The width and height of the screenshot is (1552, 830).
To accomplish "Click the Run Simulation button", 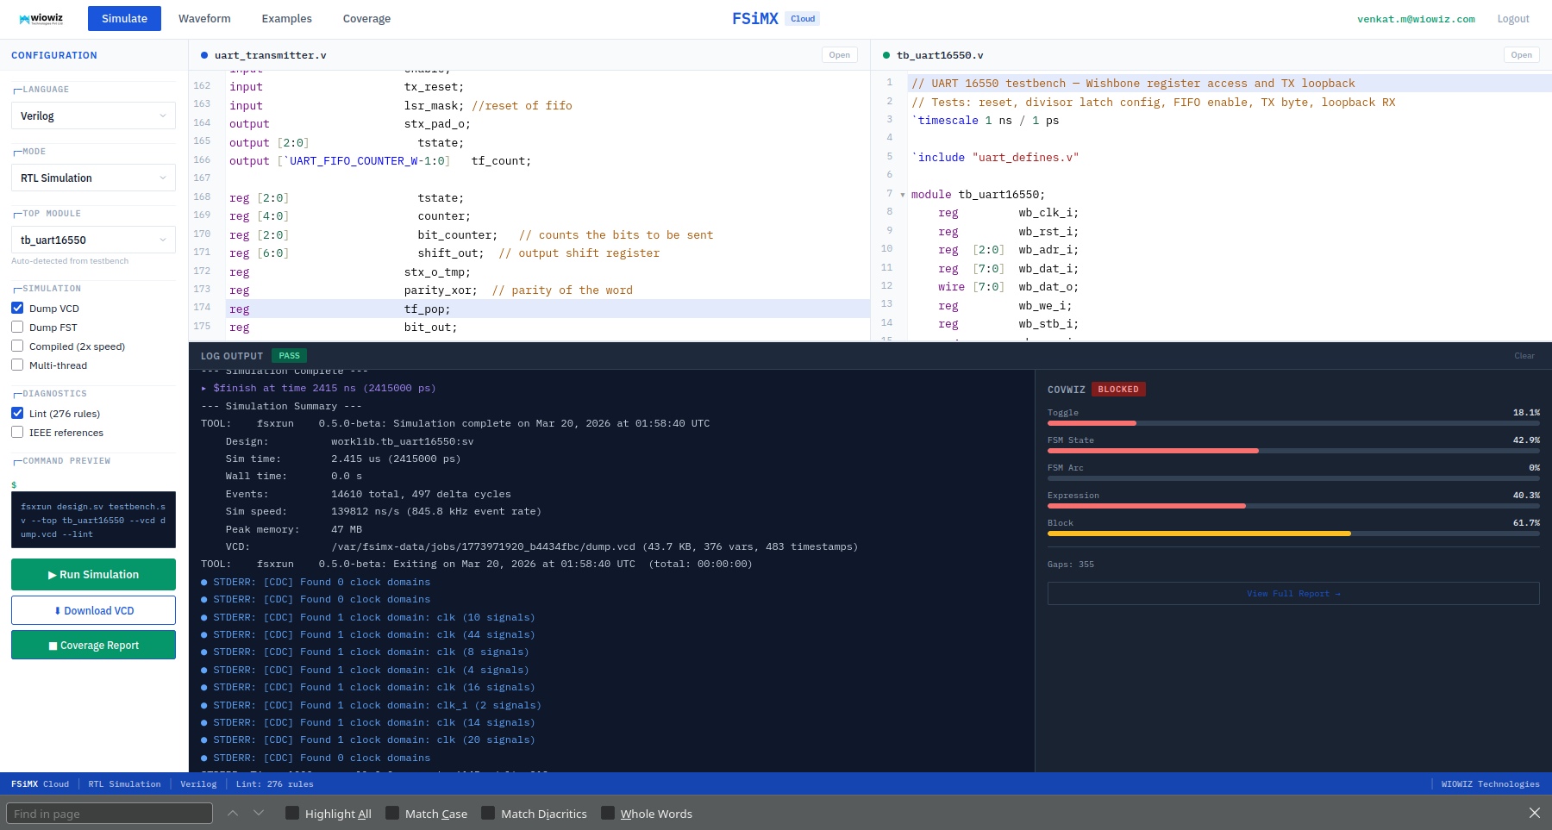I will click(93, 574).
